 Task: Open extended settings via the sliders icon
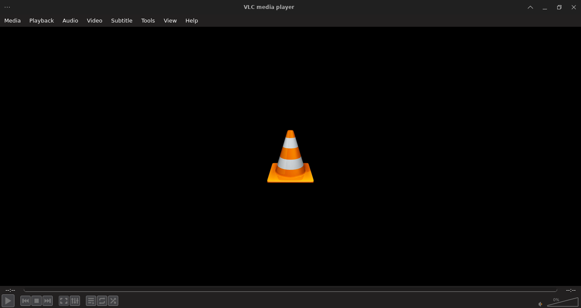coord(74,300)
